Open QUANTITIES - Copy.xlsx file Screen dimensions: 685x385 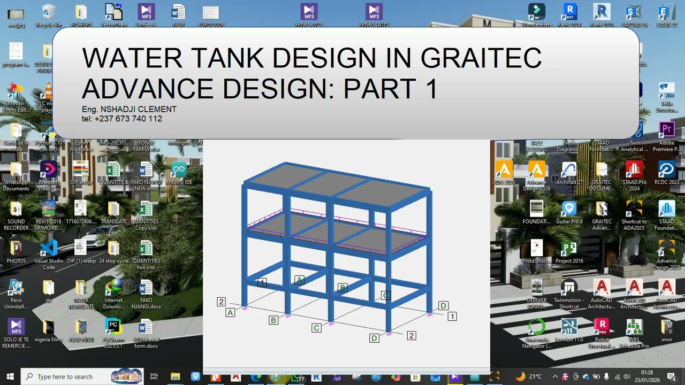[x=146, y=215]
